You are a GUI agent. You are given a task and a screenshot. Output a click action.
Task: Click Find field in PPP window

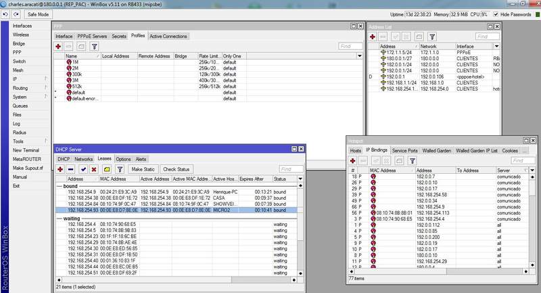click(350, 46)
